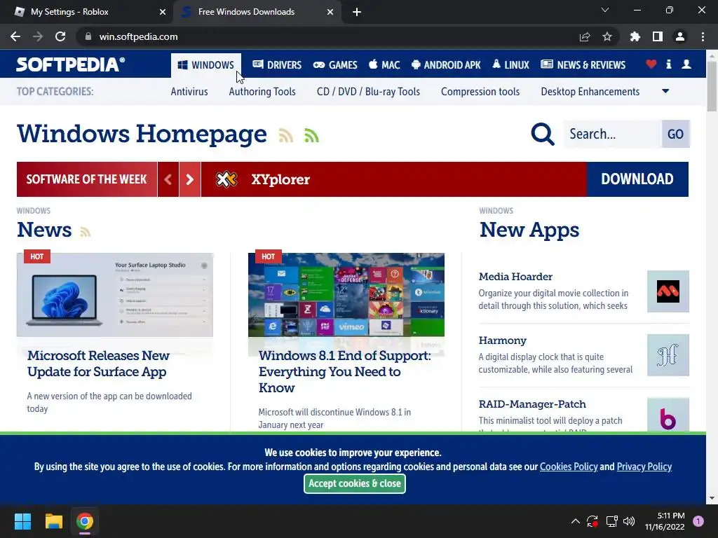The height and width of the screenshot is (538, 718).
Task: Open CD / DVD / Blu-ray Tools category
Action: click(x=368, y=92)
